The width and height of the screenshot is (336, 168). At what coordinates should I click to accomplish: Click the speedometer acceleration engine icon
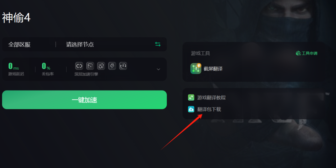(x=123, y=66)
